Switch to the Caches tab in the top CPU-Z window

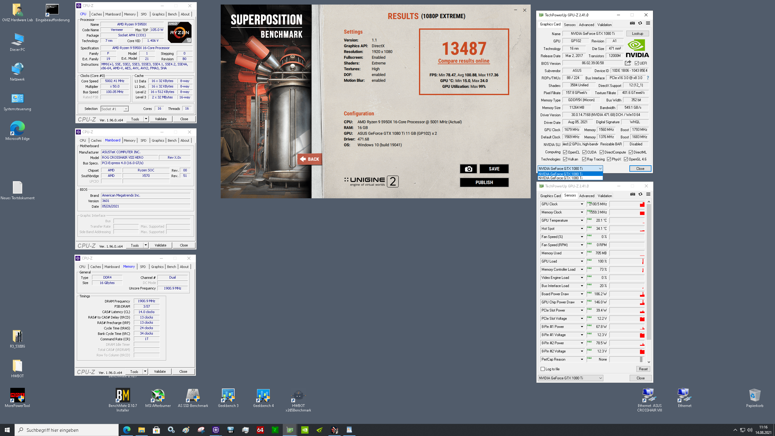(x=96, y=14)
